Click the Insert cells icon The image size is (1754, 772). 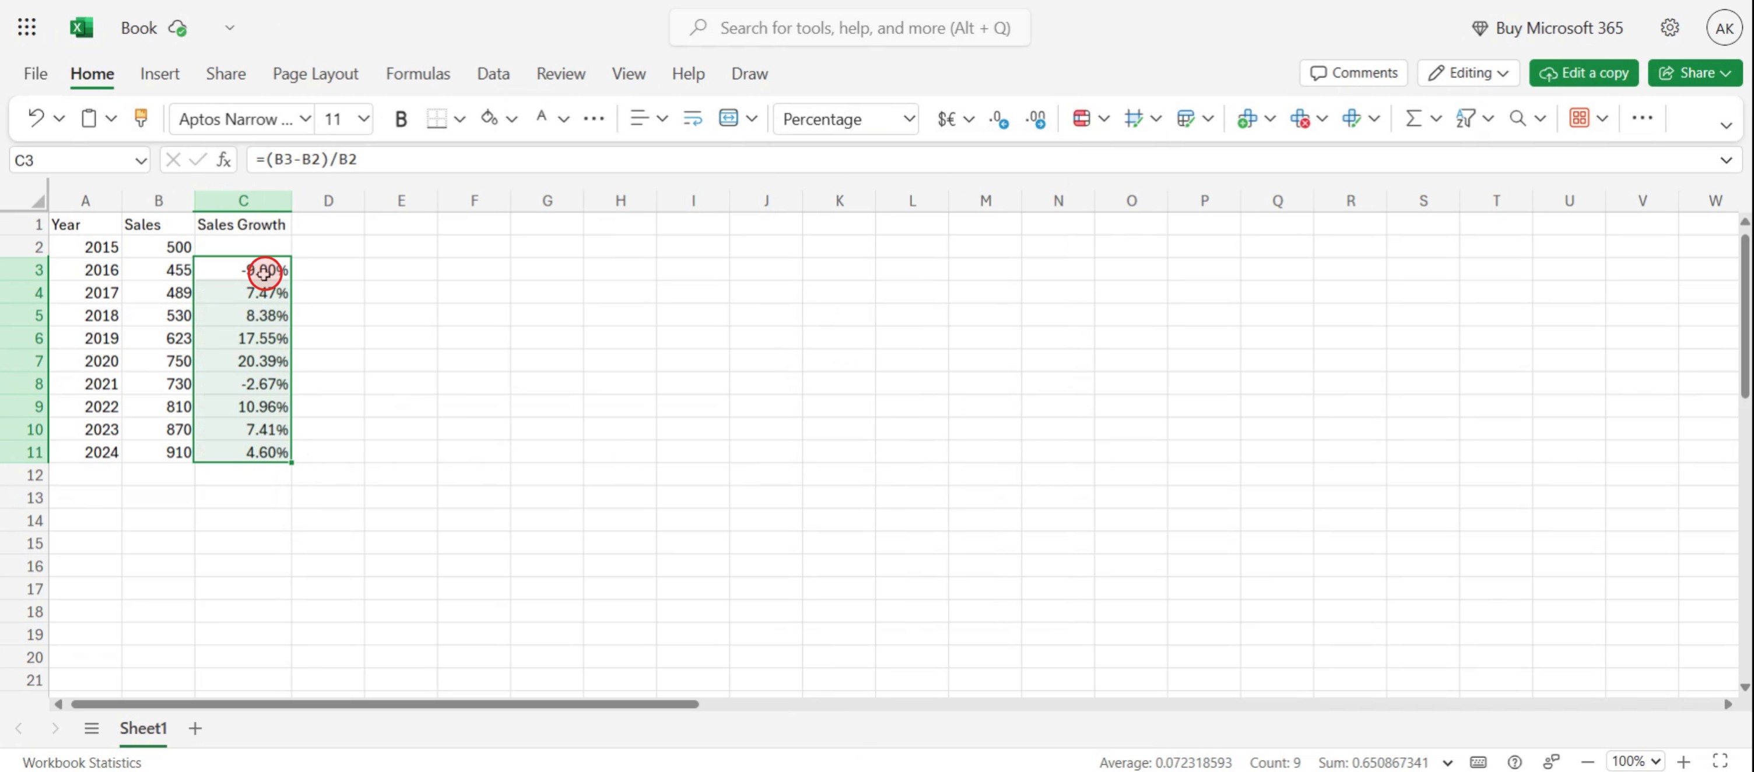1247,118
